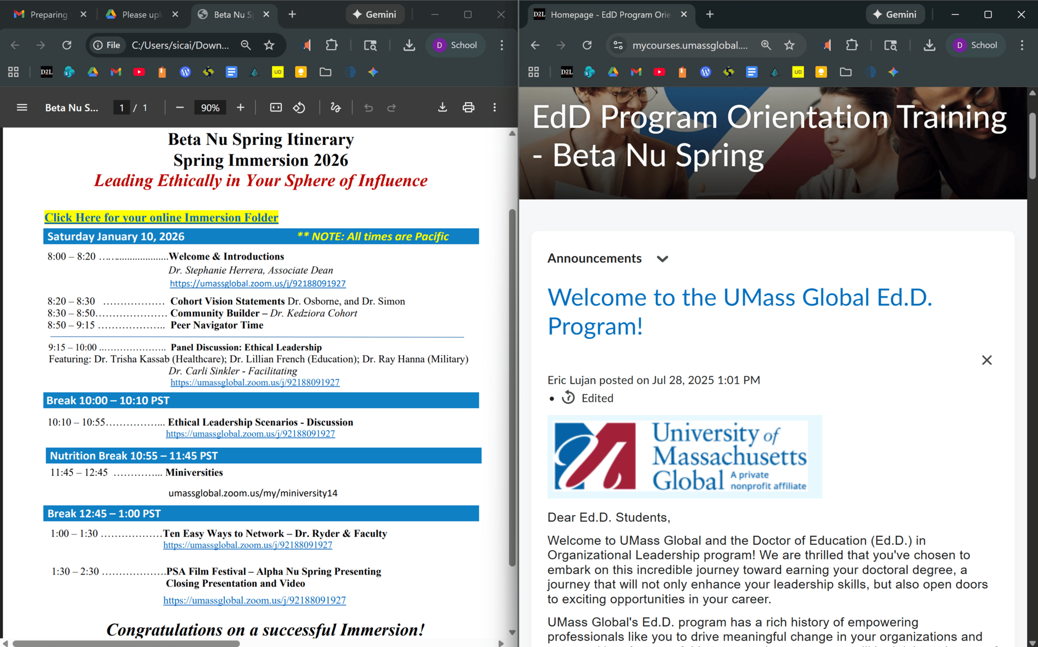Switch to the Preparing Gmail tab
Image resolution: width=1038 pixels, height=647 pixels.
[x=48, y=15]
